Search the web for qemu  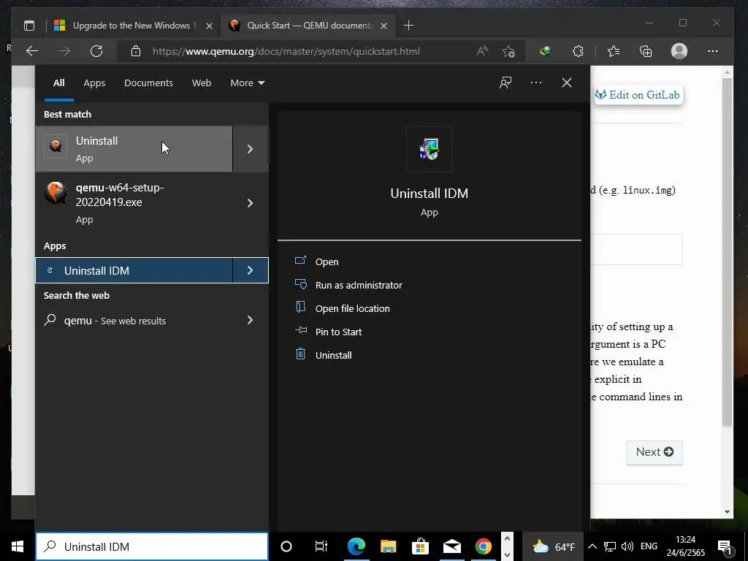point(134,320)
